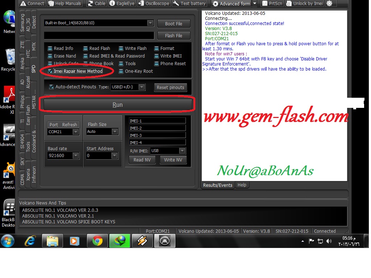Image resolution: width=371 pixels, height=278 pixels.
Task: Switch to the Results/Events tab
Action: [x=218, y=185]
